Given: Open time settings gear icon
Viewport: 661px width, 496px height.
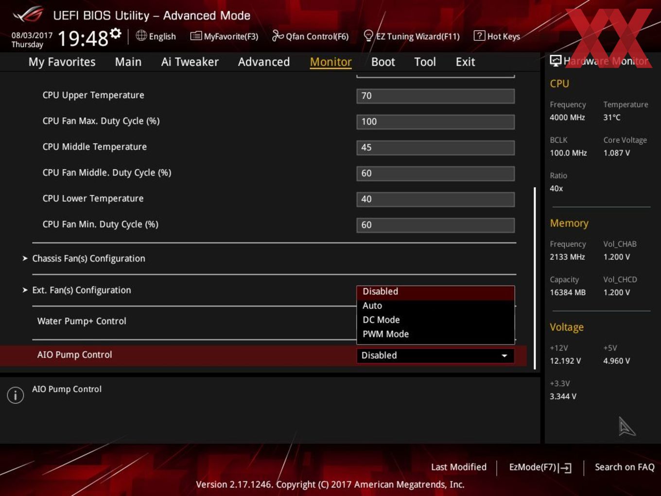Looking at the screenshot, I should tap(115, 33).
